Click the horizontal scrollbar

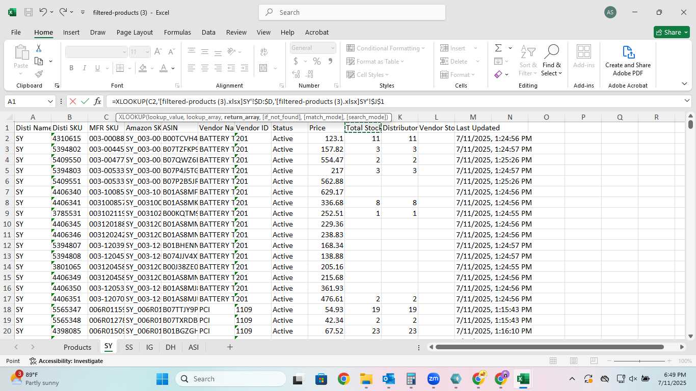click(549, 347)
